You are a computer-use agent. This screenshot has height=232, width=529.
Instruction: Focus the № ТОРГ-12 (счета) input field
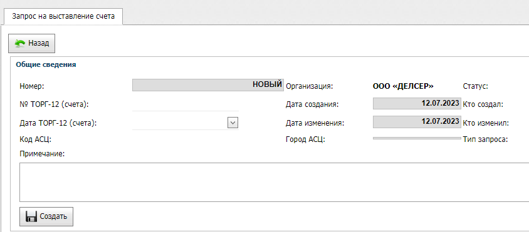click(x=186, y=104)
